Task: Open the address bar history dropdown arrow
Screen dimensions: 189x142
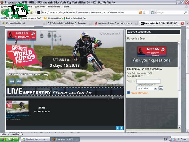Action: [148, 12]
